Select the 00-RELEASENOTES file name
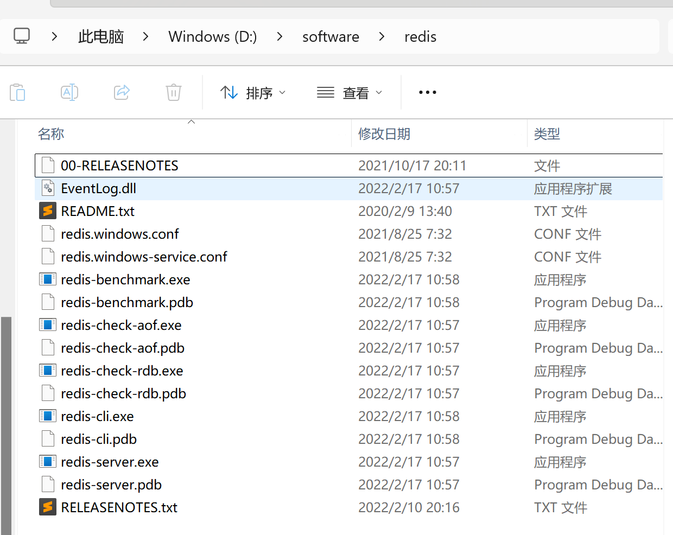This screenshot has width=673, height=535. [119, 165]
